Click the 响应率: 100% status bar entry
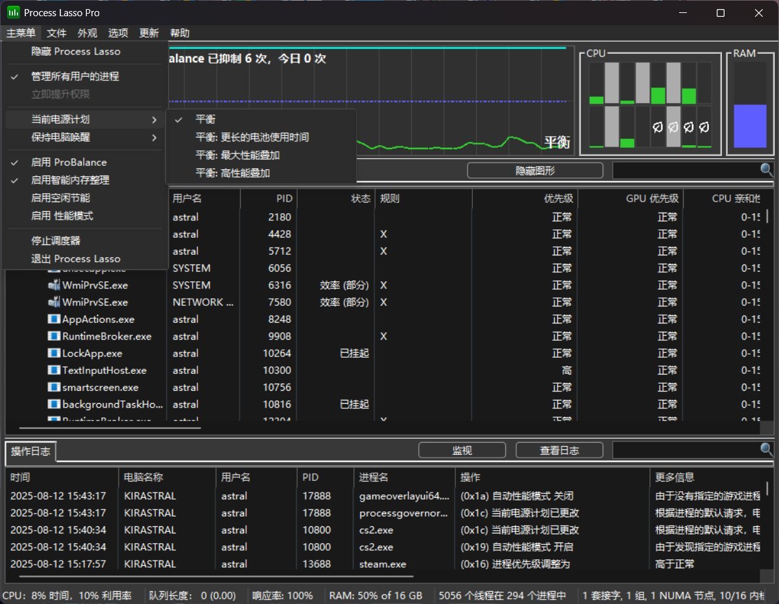 tap(282, 596)
